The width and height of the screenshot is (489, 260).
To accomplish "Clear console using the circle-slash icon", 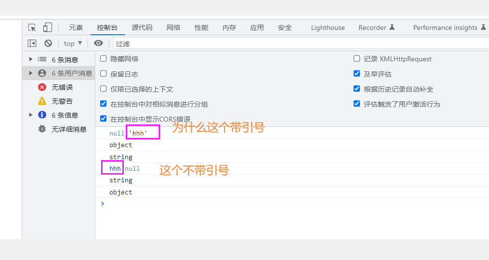I will (48, 43).
